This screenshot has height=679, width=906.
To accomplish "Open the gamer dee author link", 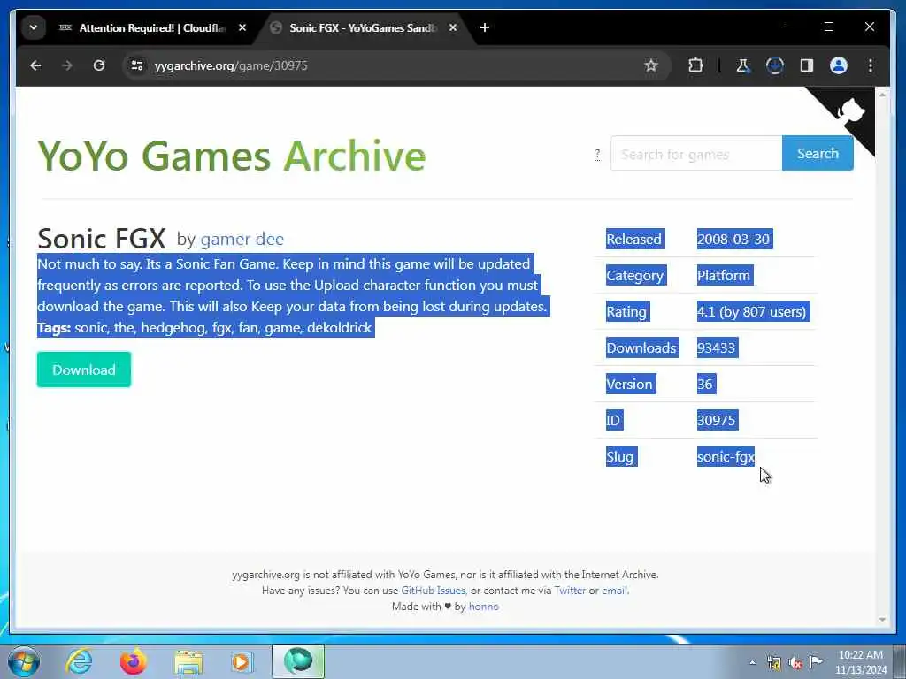I will 242,239.
